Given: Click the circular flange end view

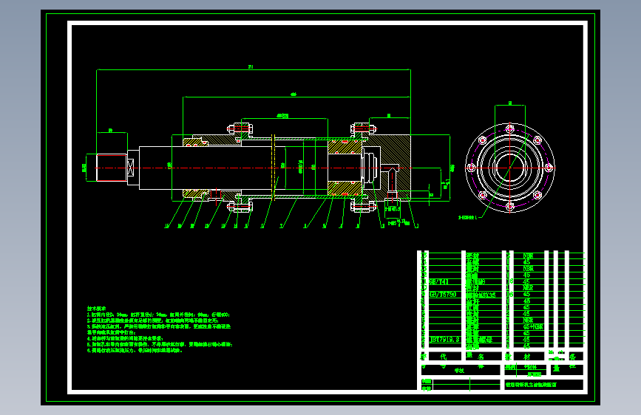Looking at the screenshot, I should point(510,168).
